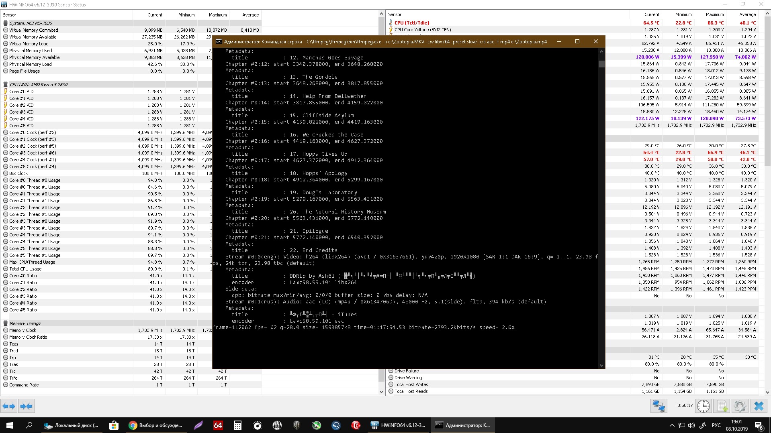
Task: Click down arrow of left sensor pane scrollbar
Action: (x=382, y=392)
